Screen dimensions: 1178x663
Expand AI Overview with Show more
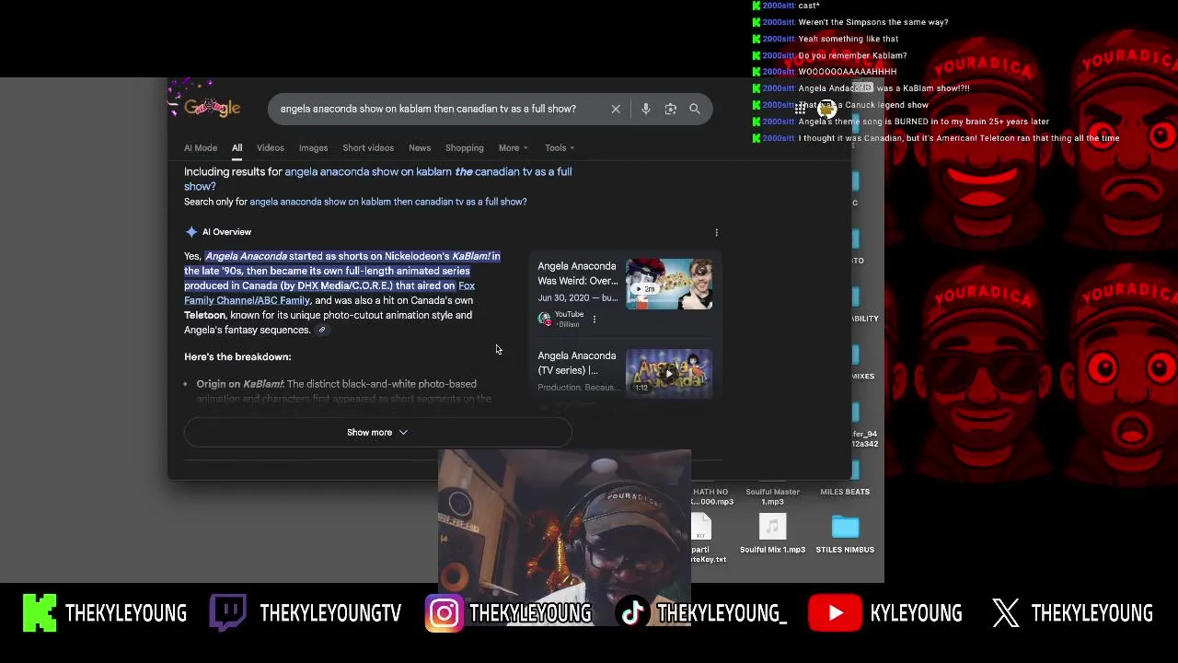[x=377, y=433]
